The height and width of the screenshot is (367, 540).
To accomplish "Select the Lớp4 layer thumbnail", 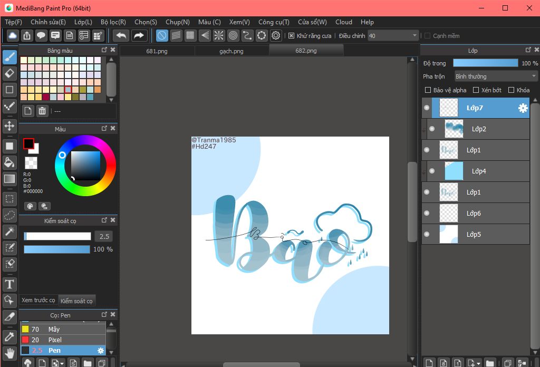I will (x=454, y=171).
